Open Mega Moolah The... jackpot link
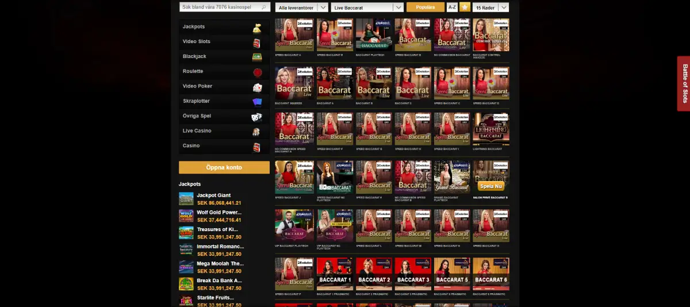This screenshot has height=307, width=690. pos(220,264)
